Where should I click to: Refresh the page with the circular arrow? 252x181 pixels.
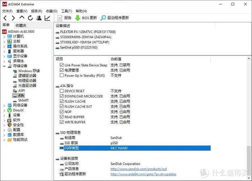(30, 18)
